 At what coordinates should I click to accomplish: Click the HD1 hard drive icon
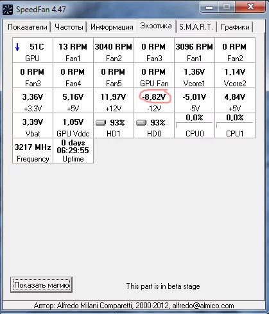[101, 123]
